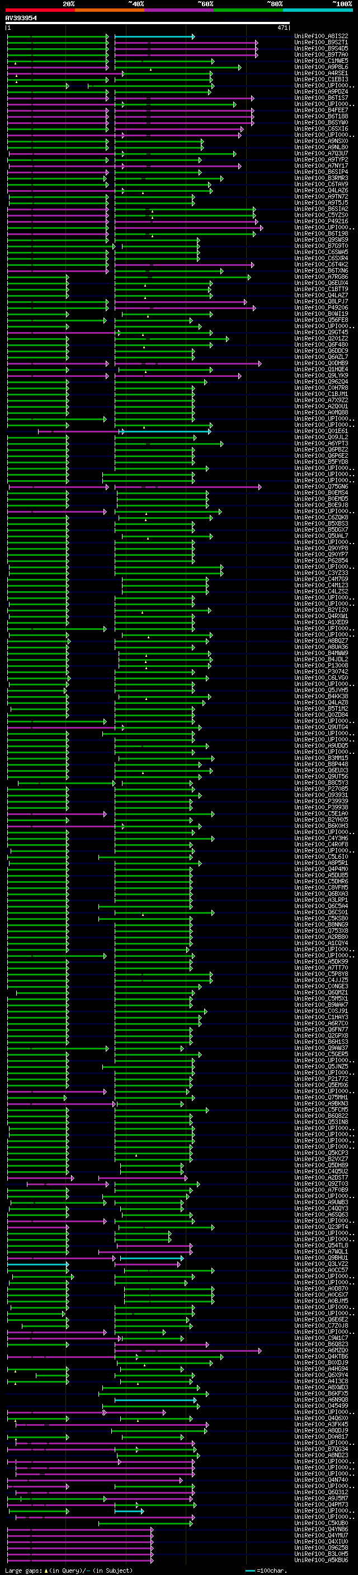The width and height of the screenshot is (358, 1575).
Task: Open hit UniRef100_B6SYW0
Action: click(x=322, y=122)
